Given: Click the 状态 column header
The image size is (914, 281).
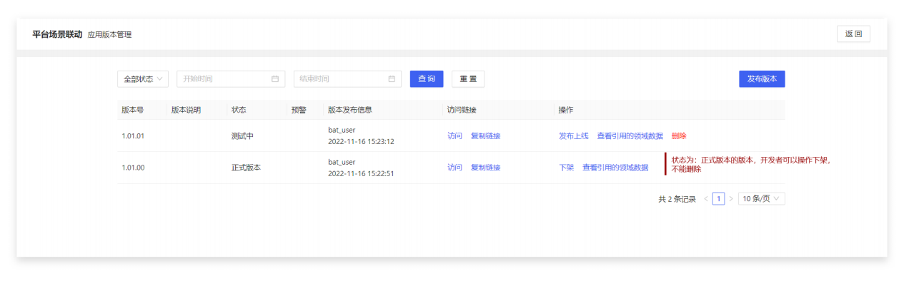Looking at the screenshot, I should point(239,110).
